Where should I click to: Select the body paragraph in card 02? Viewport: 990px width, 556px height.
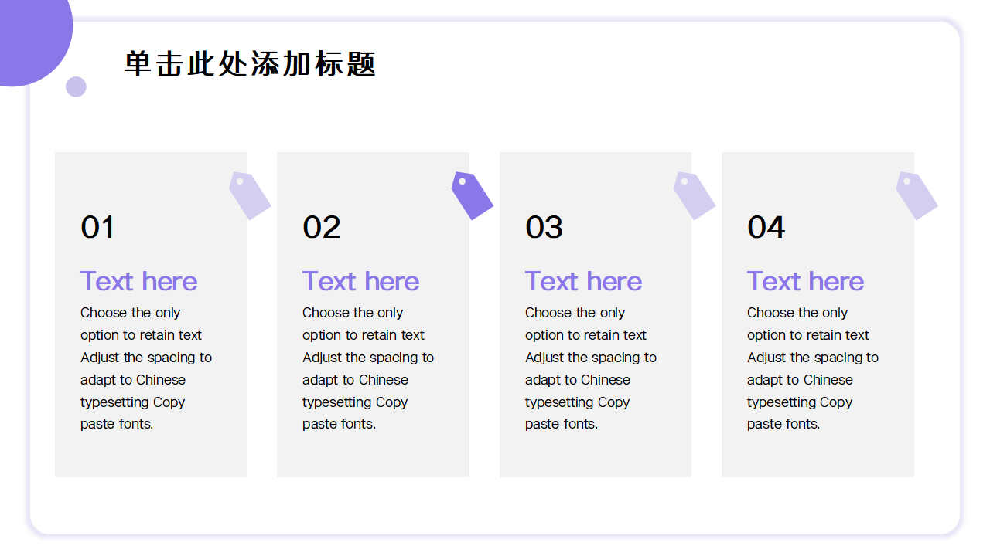pyautogui.click(x=367, y=368)
